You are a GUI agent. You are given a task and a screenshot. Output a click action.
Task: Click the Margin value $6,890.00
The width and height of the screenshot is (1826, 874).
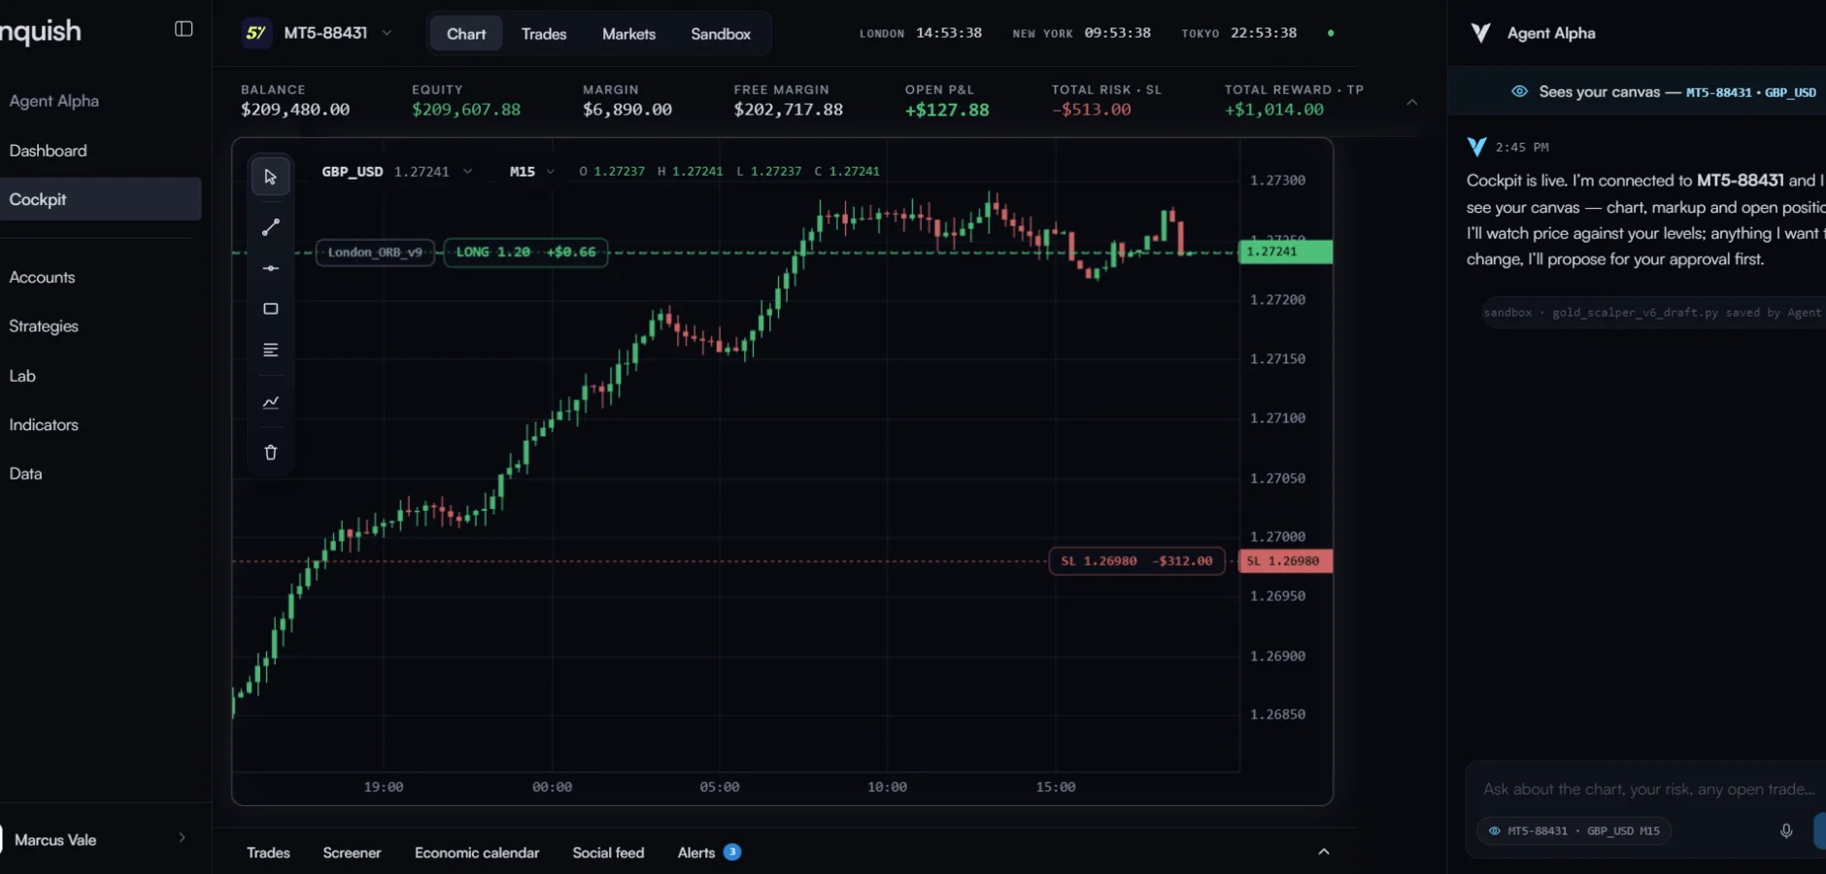point(627,110)
